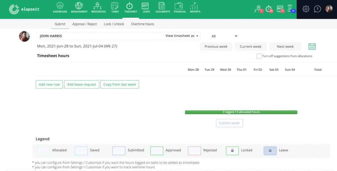Click the hourglass clock-in icon

coord(291,9)
